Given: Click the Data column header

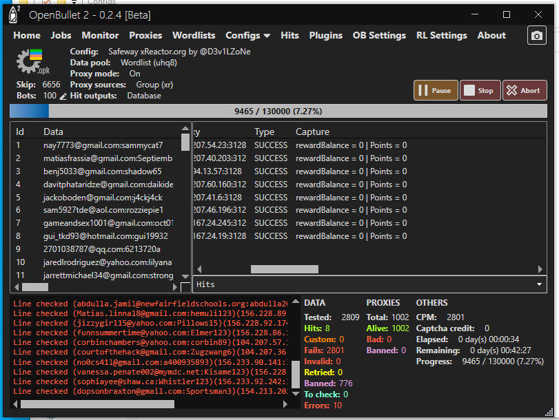Looking at the screenshot, I should [x=53, y=132].
